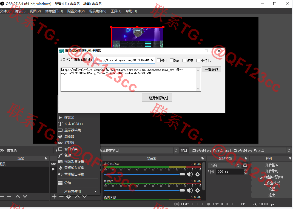293x209 pixels.
Task: Click the Exit (退出) button
Action: click(x=272, y=195)
